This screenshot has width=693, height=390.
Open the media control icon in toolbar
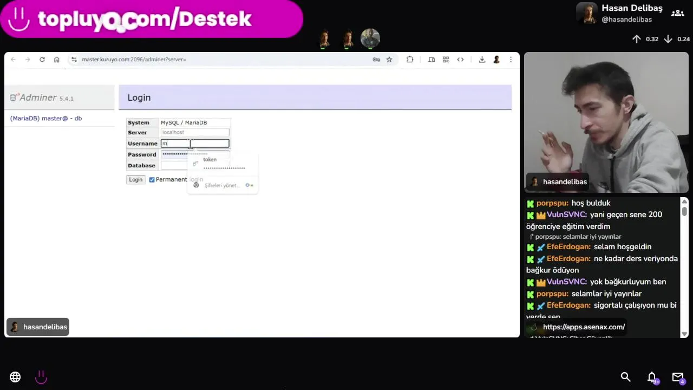click(432, 60)
